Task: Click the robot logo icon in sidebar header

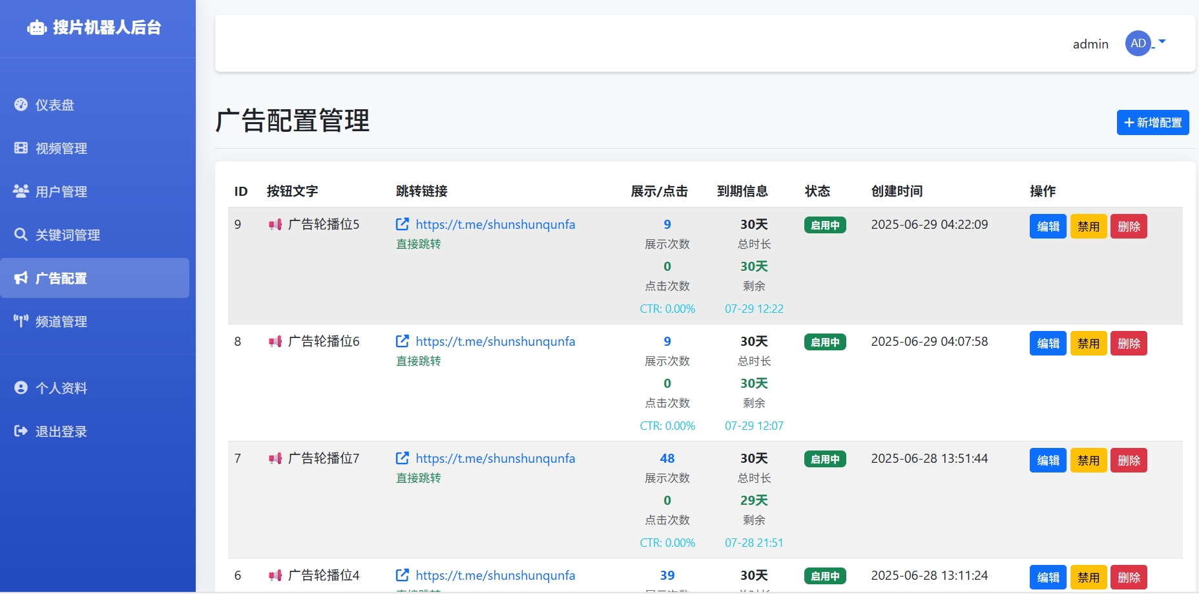Action: click(37, 28)
